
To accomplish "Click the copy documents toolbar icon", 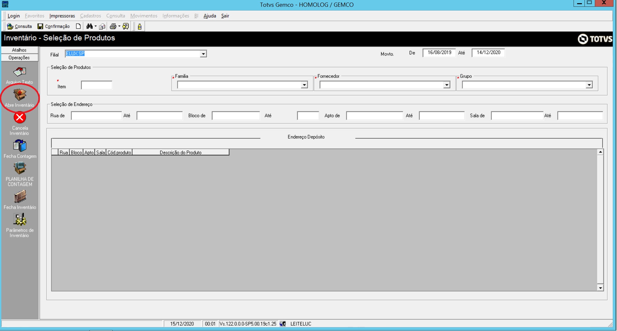I will point(102,26).
